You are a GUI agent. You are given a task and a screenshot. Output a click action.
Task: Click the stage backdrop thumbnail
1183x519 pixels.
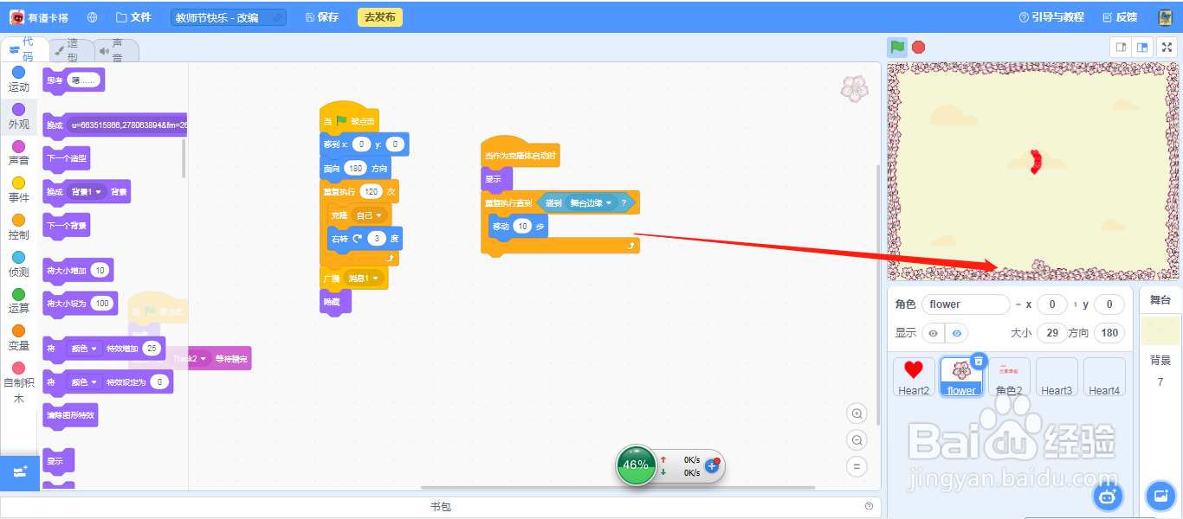click(1160, 330)
